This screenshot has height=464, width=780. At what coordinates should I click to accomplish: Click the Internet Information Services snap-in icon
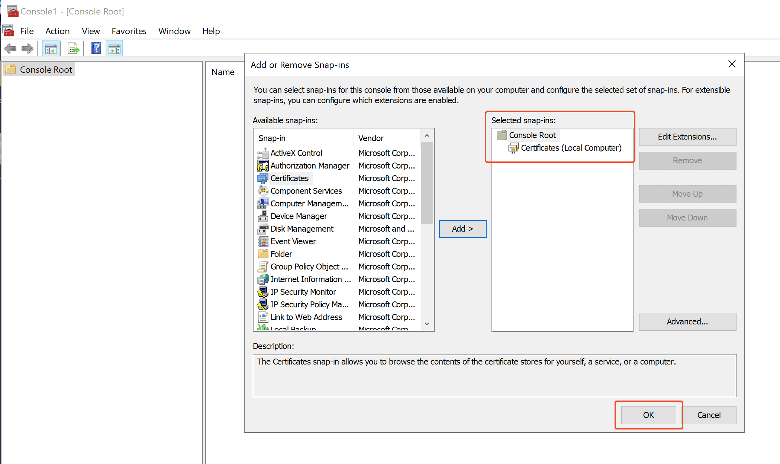pyautogui.click(x=263, y=279)
